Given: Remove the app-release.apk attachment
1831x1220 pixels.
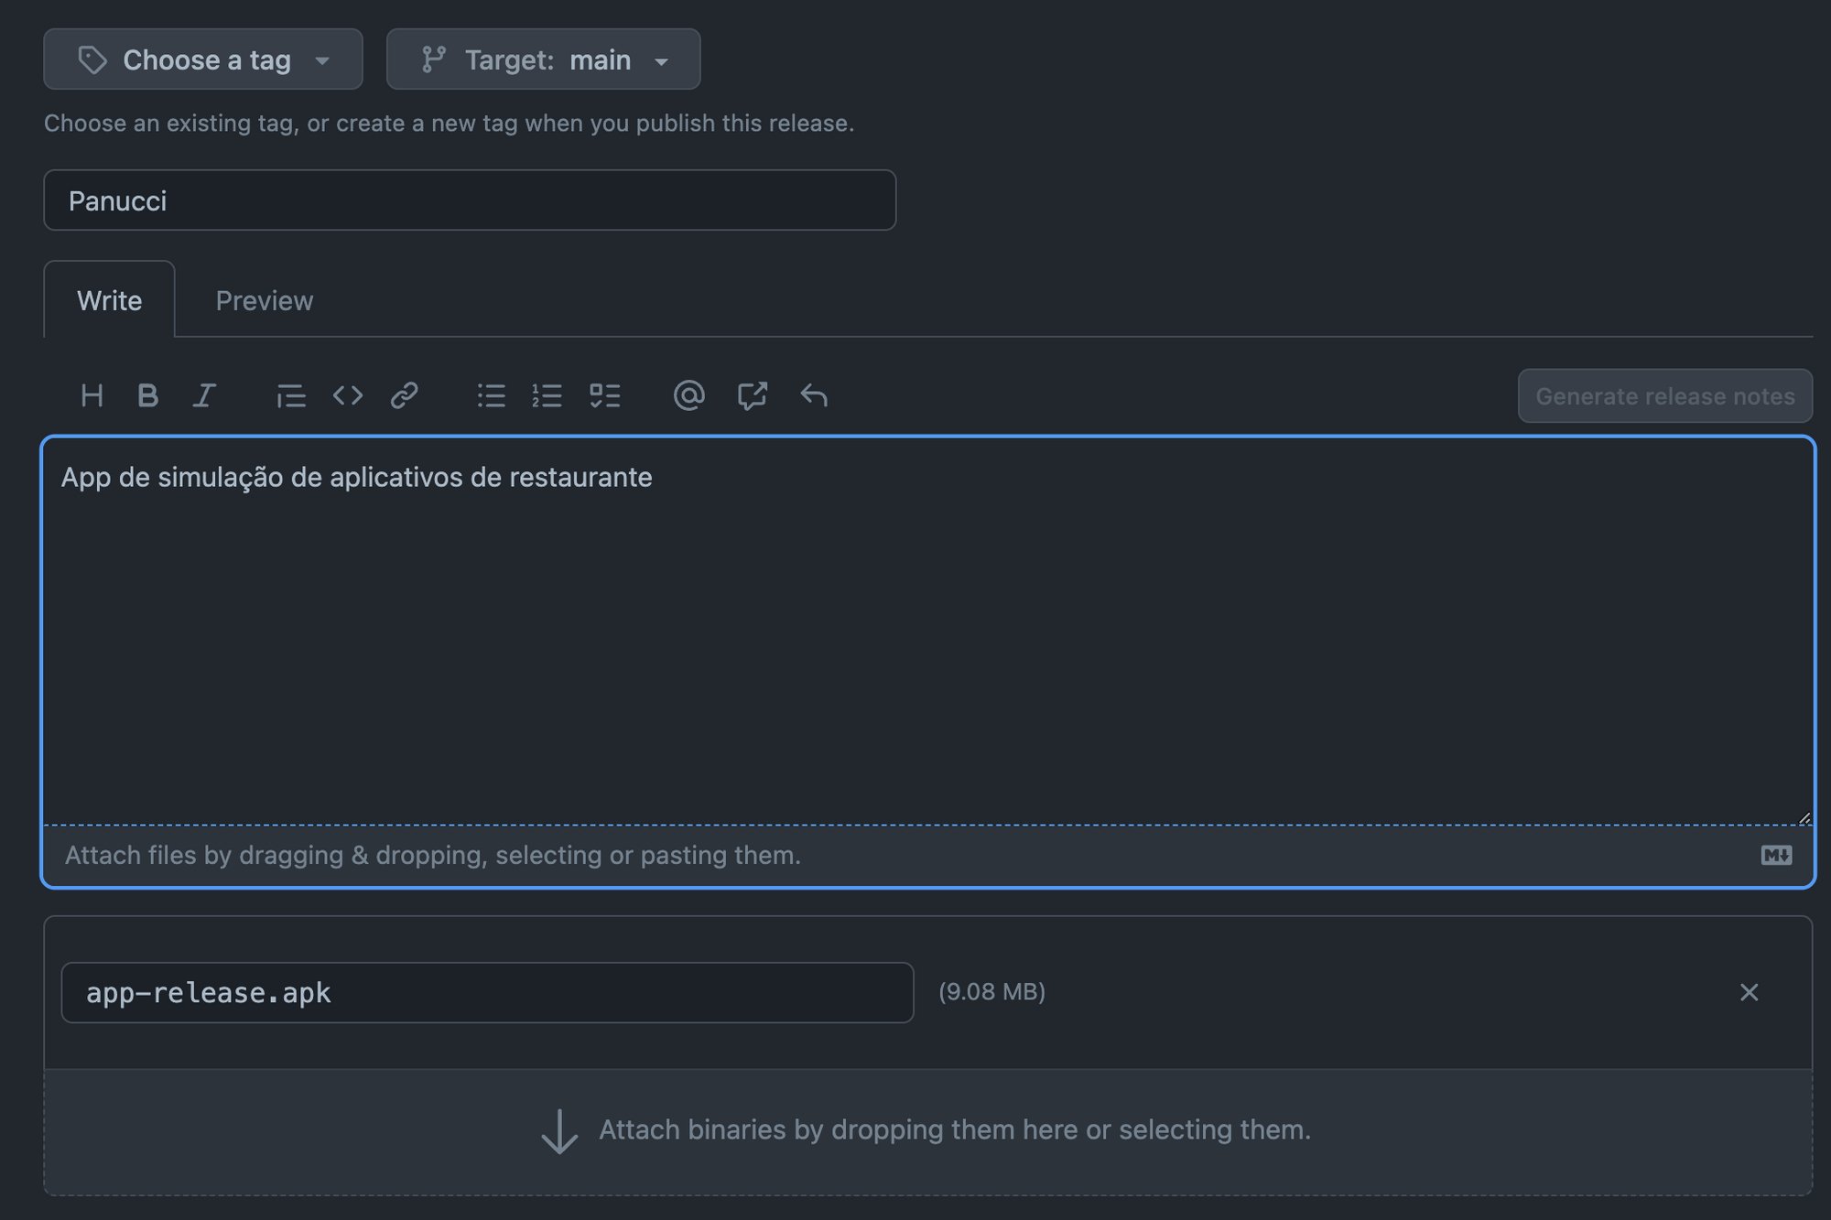Looking at the screenshot, I should pos(1749,992).
